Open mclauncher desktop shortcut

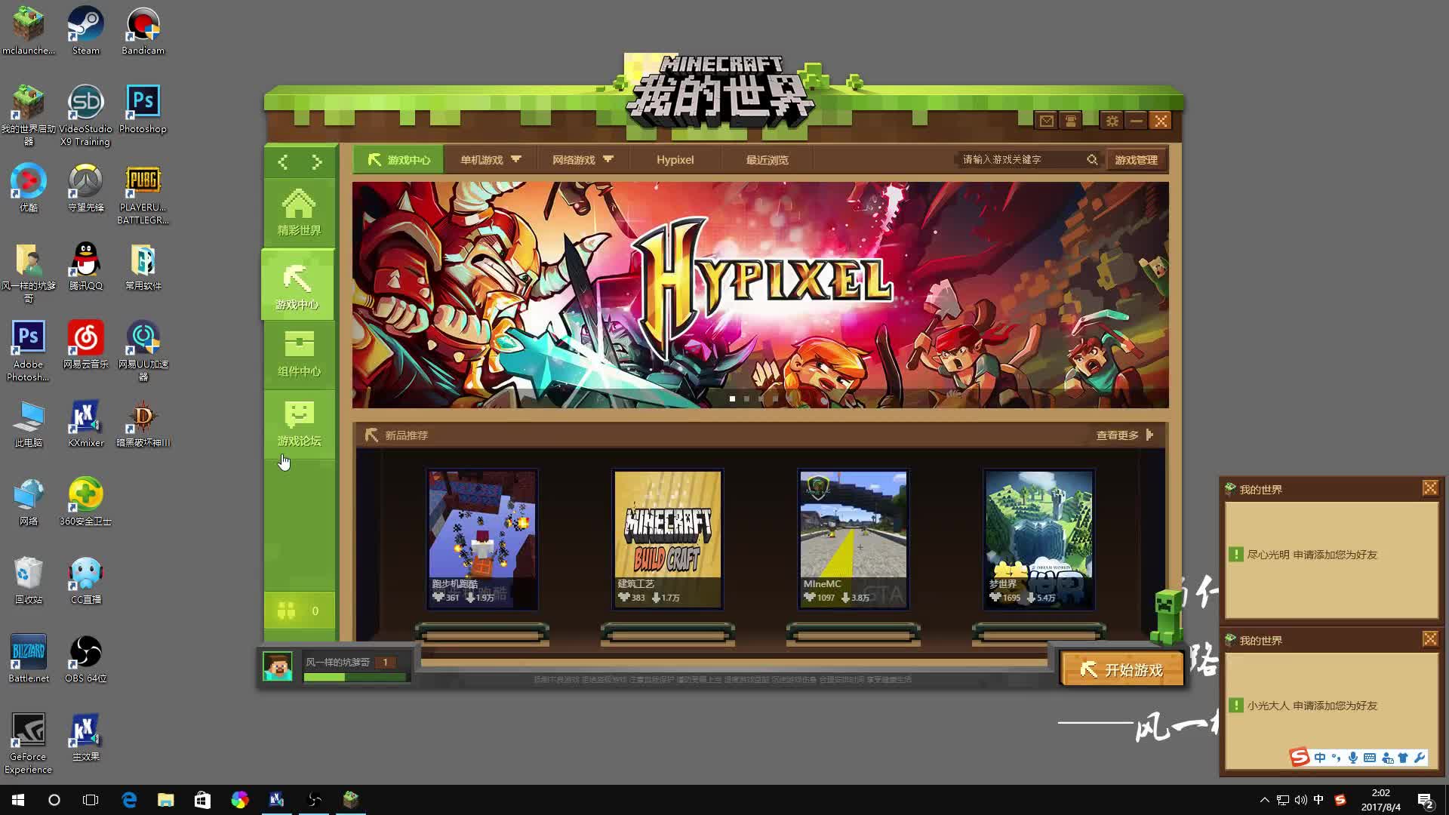click(x=28, y=32)
